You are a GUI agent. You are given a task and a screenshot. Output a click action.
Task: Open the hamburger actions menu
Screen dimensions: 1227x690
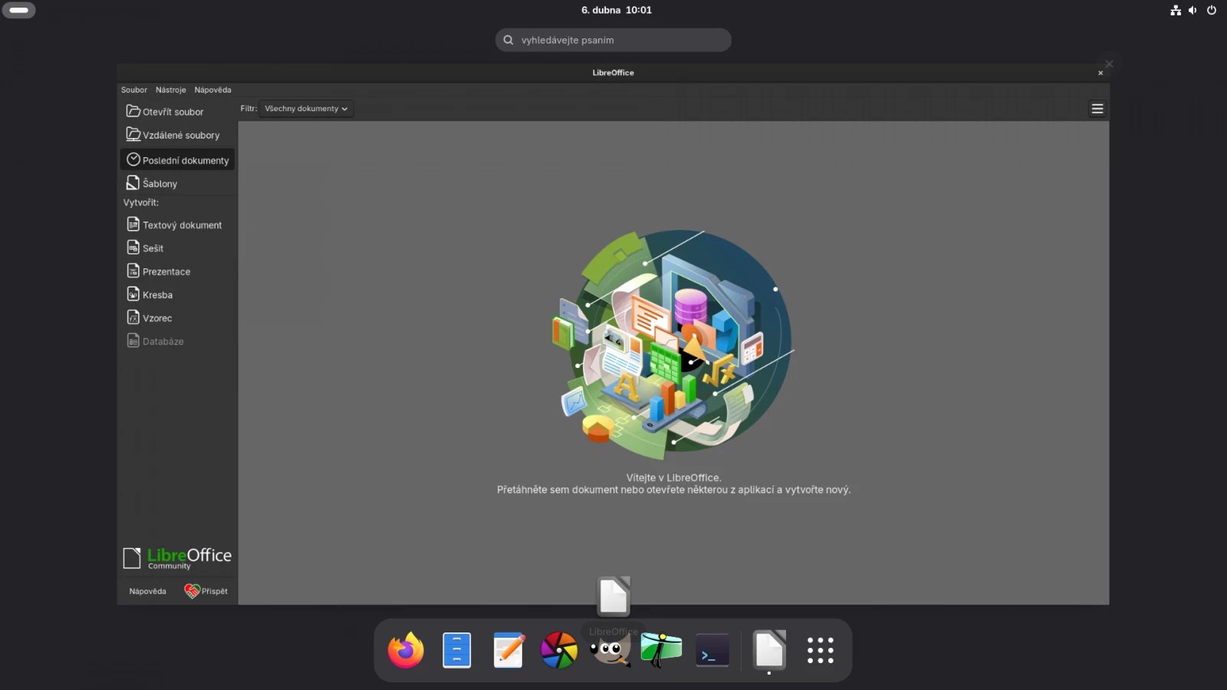point(1097,109)
